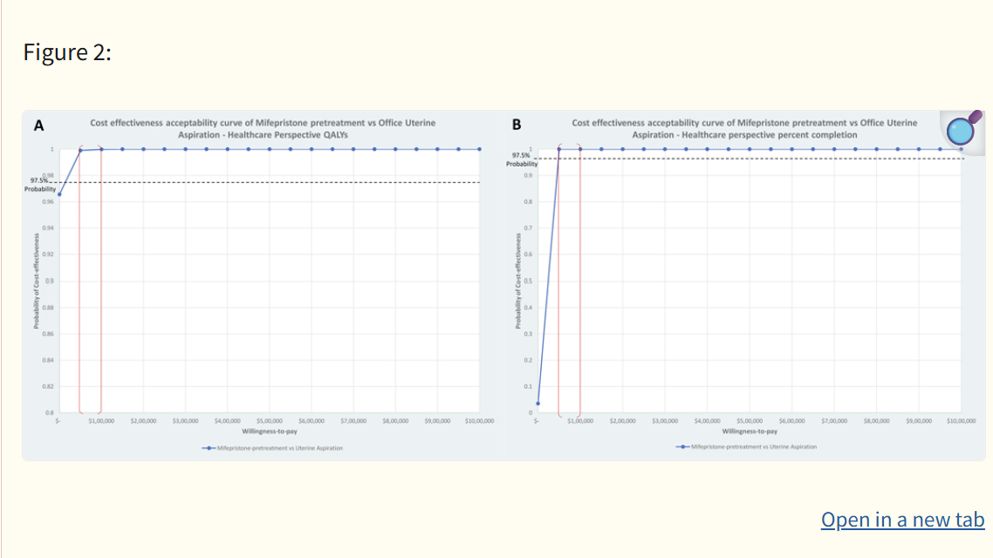Select the panel B letter label

(x=516, y=125)
